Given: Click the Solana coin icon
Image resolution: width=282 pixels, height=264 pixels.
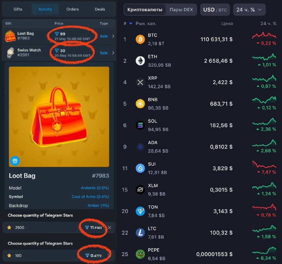Looking at the screenshot, I should pos(140,125).
